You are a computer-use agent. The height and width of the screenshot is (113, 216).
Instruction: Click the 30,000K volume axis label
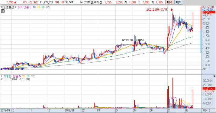[208, 81]
